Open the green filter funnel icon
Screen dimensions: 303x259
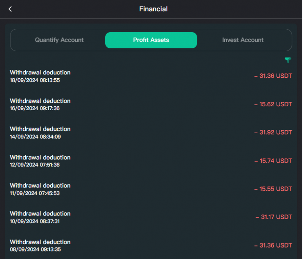288,60
